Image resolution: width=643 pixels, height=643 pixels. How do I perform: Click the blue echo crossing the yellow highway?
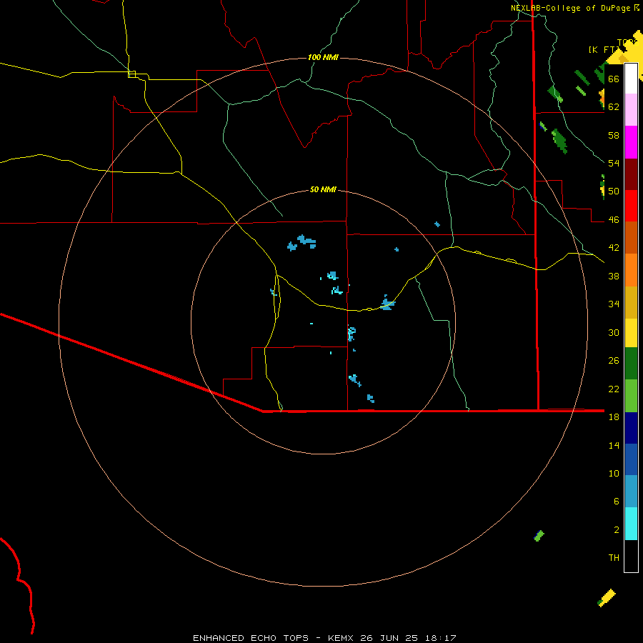387,304
